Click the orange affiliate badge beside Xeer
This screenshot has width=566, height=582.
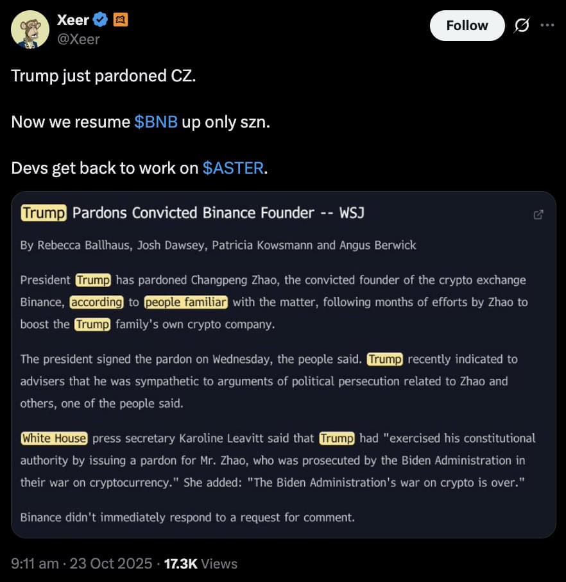click(120, 21)
